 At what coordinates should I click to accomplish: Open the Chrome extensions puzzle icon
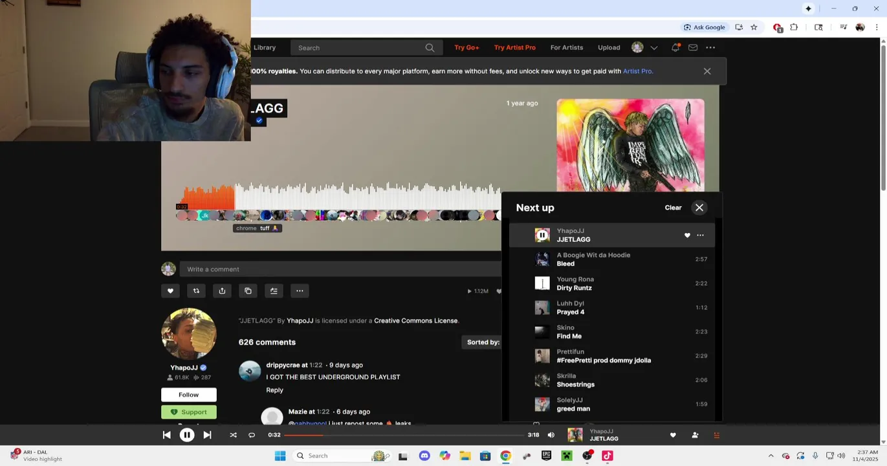[794, 27]
